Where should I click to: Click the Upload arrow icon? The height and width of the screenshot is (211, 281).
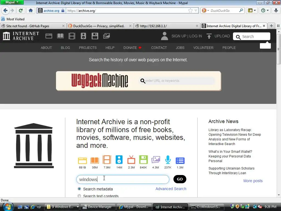pos(209,36)
